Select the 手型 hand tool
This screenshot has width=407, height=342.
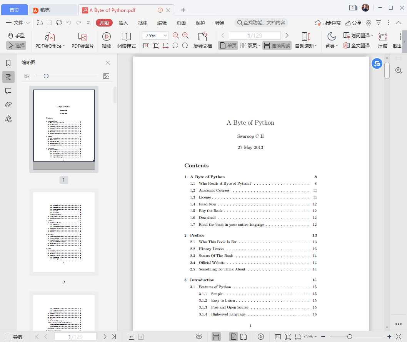pyautogui.click(x=17, y=35)
